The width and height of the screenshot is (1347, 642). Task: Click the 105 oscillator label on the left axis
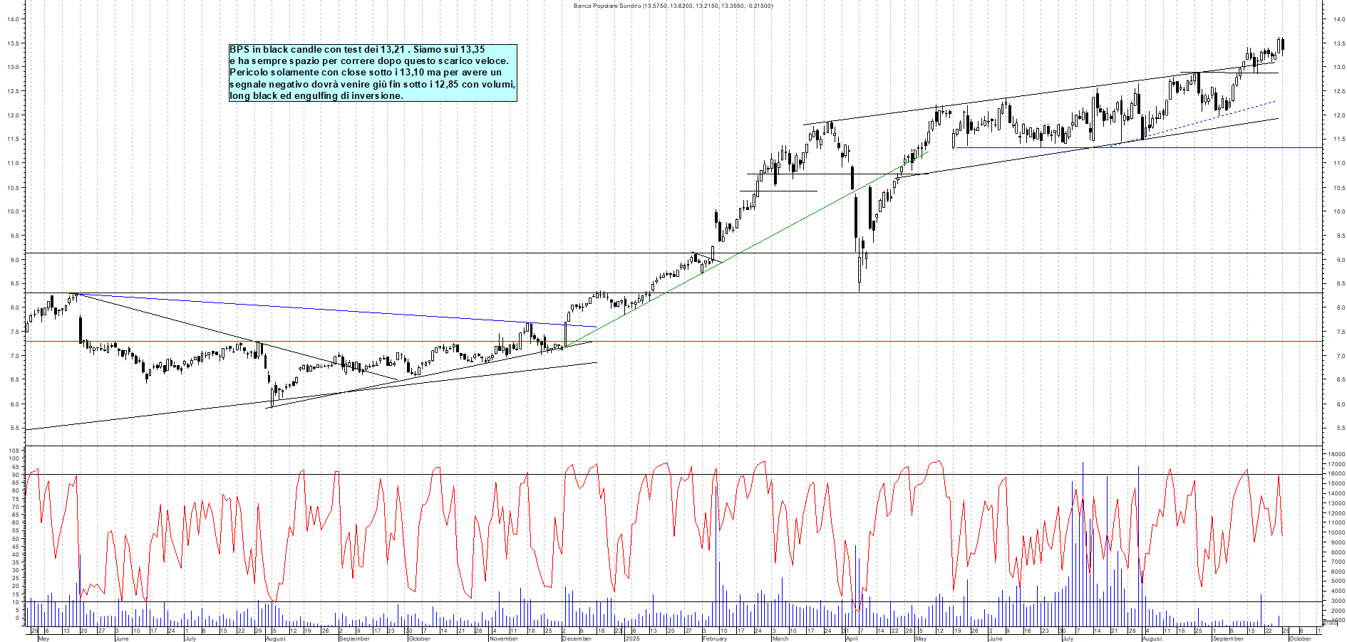click(13, 451)
